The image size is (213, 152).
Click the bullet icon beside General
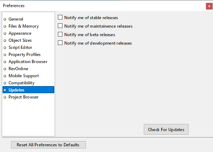pos(5,19)
